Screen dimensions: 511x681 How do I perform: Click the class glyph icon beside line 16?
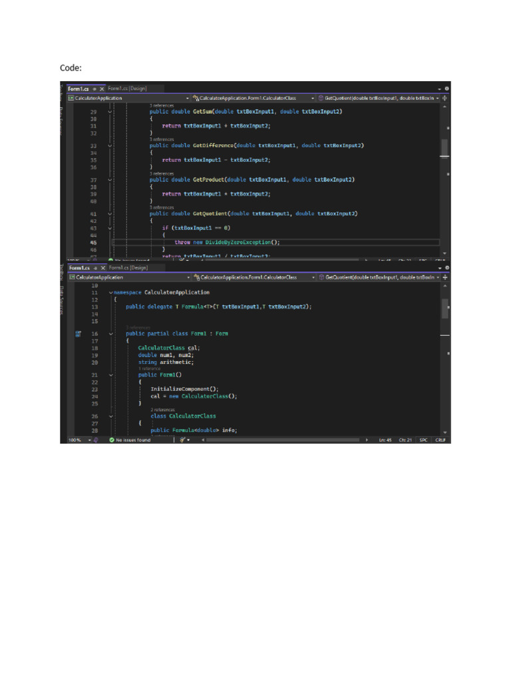click(78, 334)
